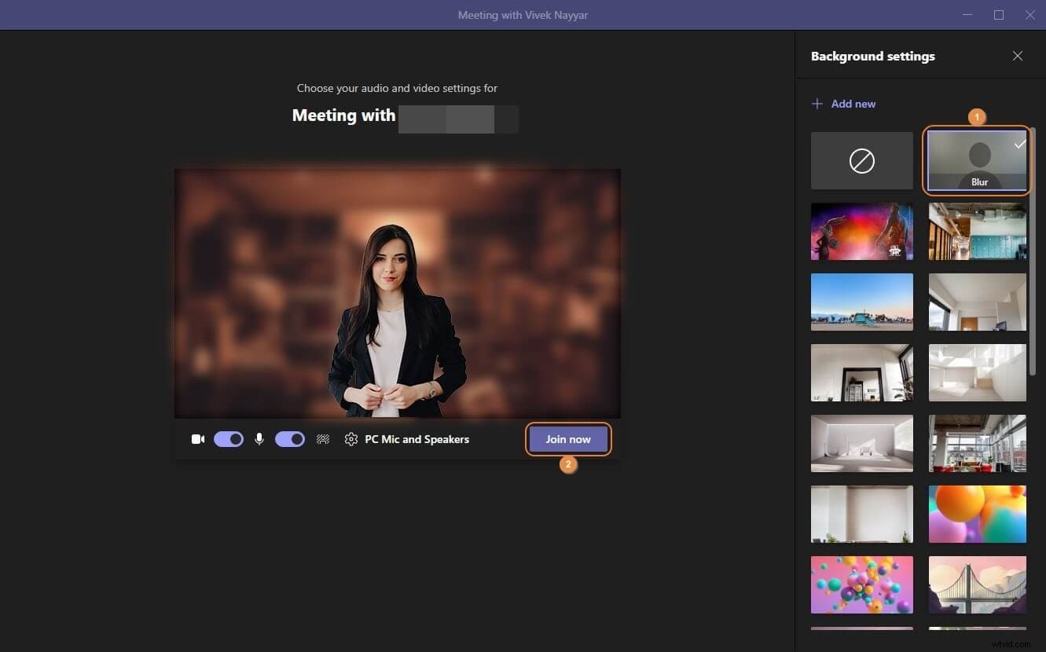The width and height of the screenshot is (1046, 652).
Task: Open PC Mic and Speakers device options
Action: point(417,439)
